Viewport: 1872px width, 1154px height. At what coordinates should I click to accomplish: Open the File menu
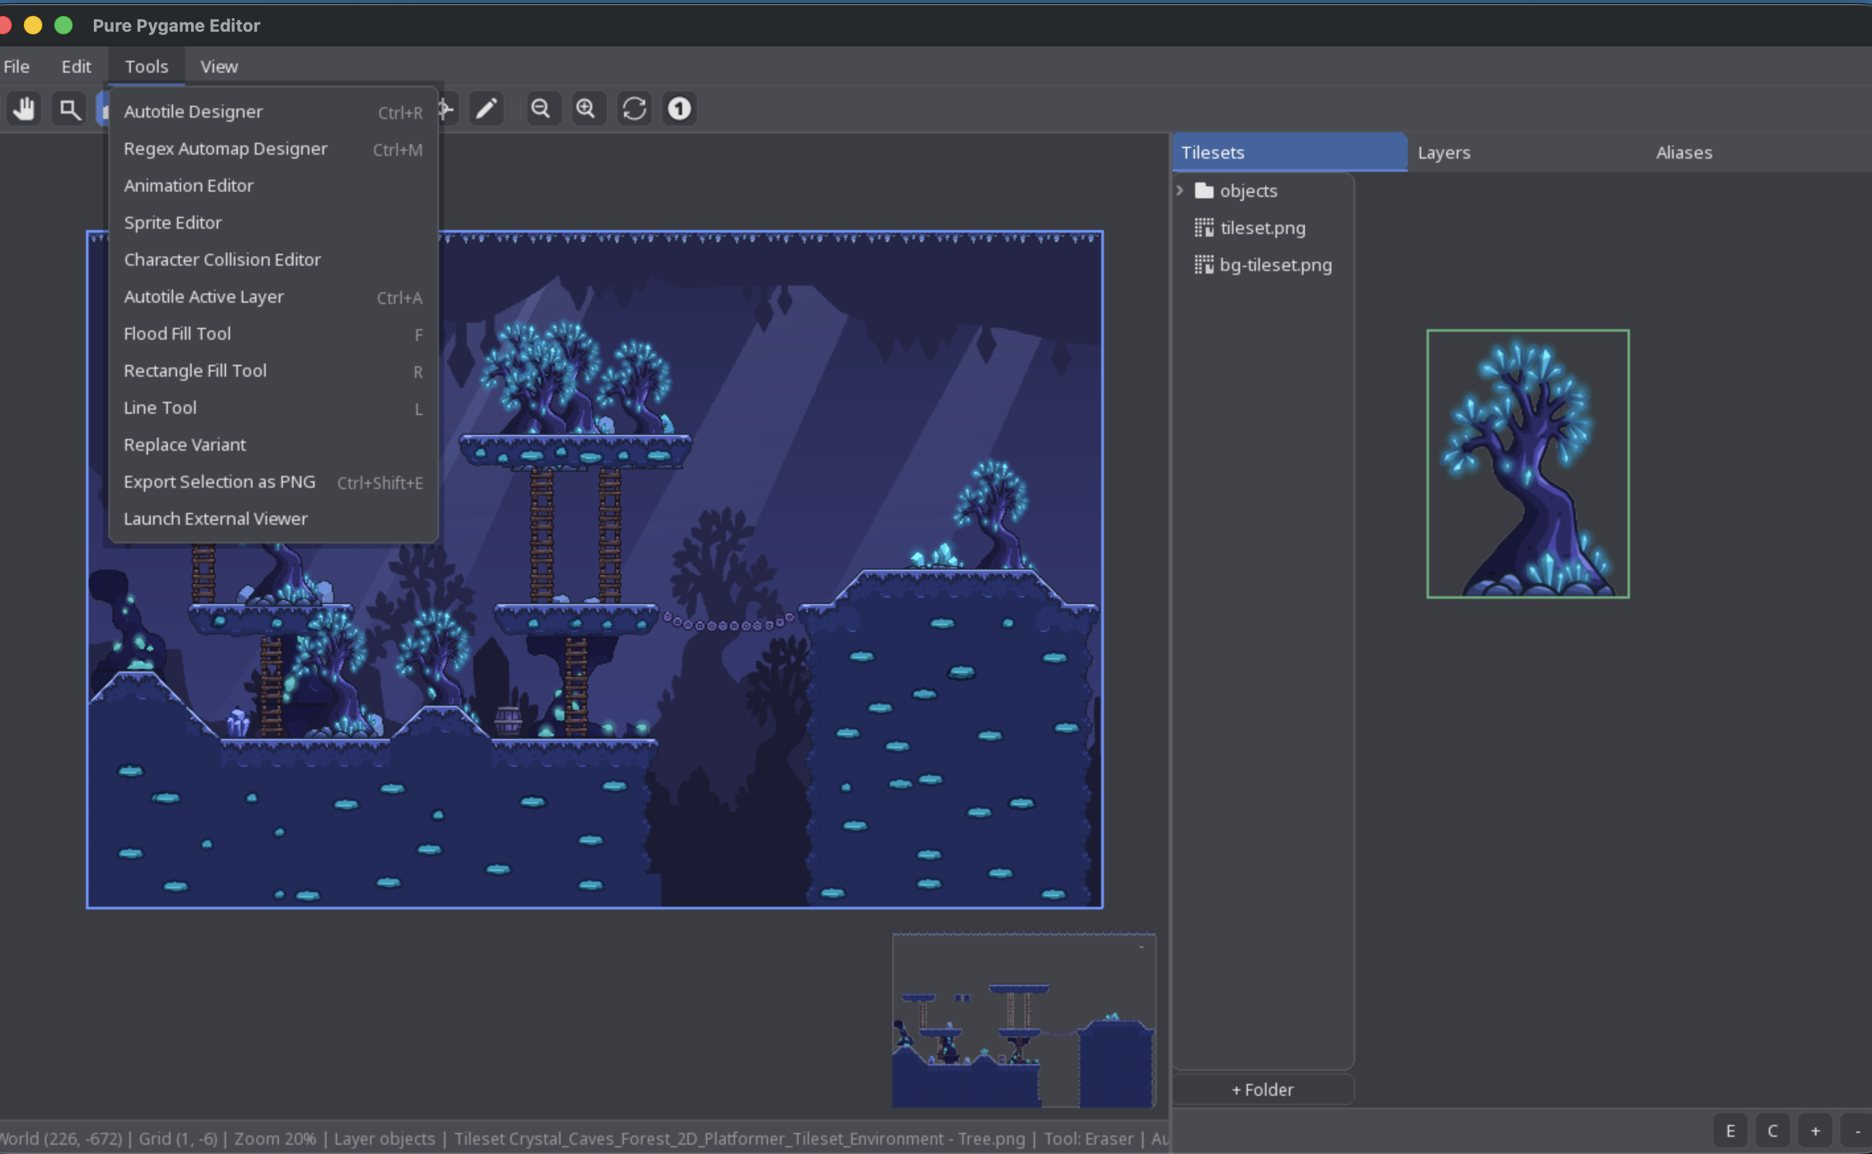(x=16, y=66)
